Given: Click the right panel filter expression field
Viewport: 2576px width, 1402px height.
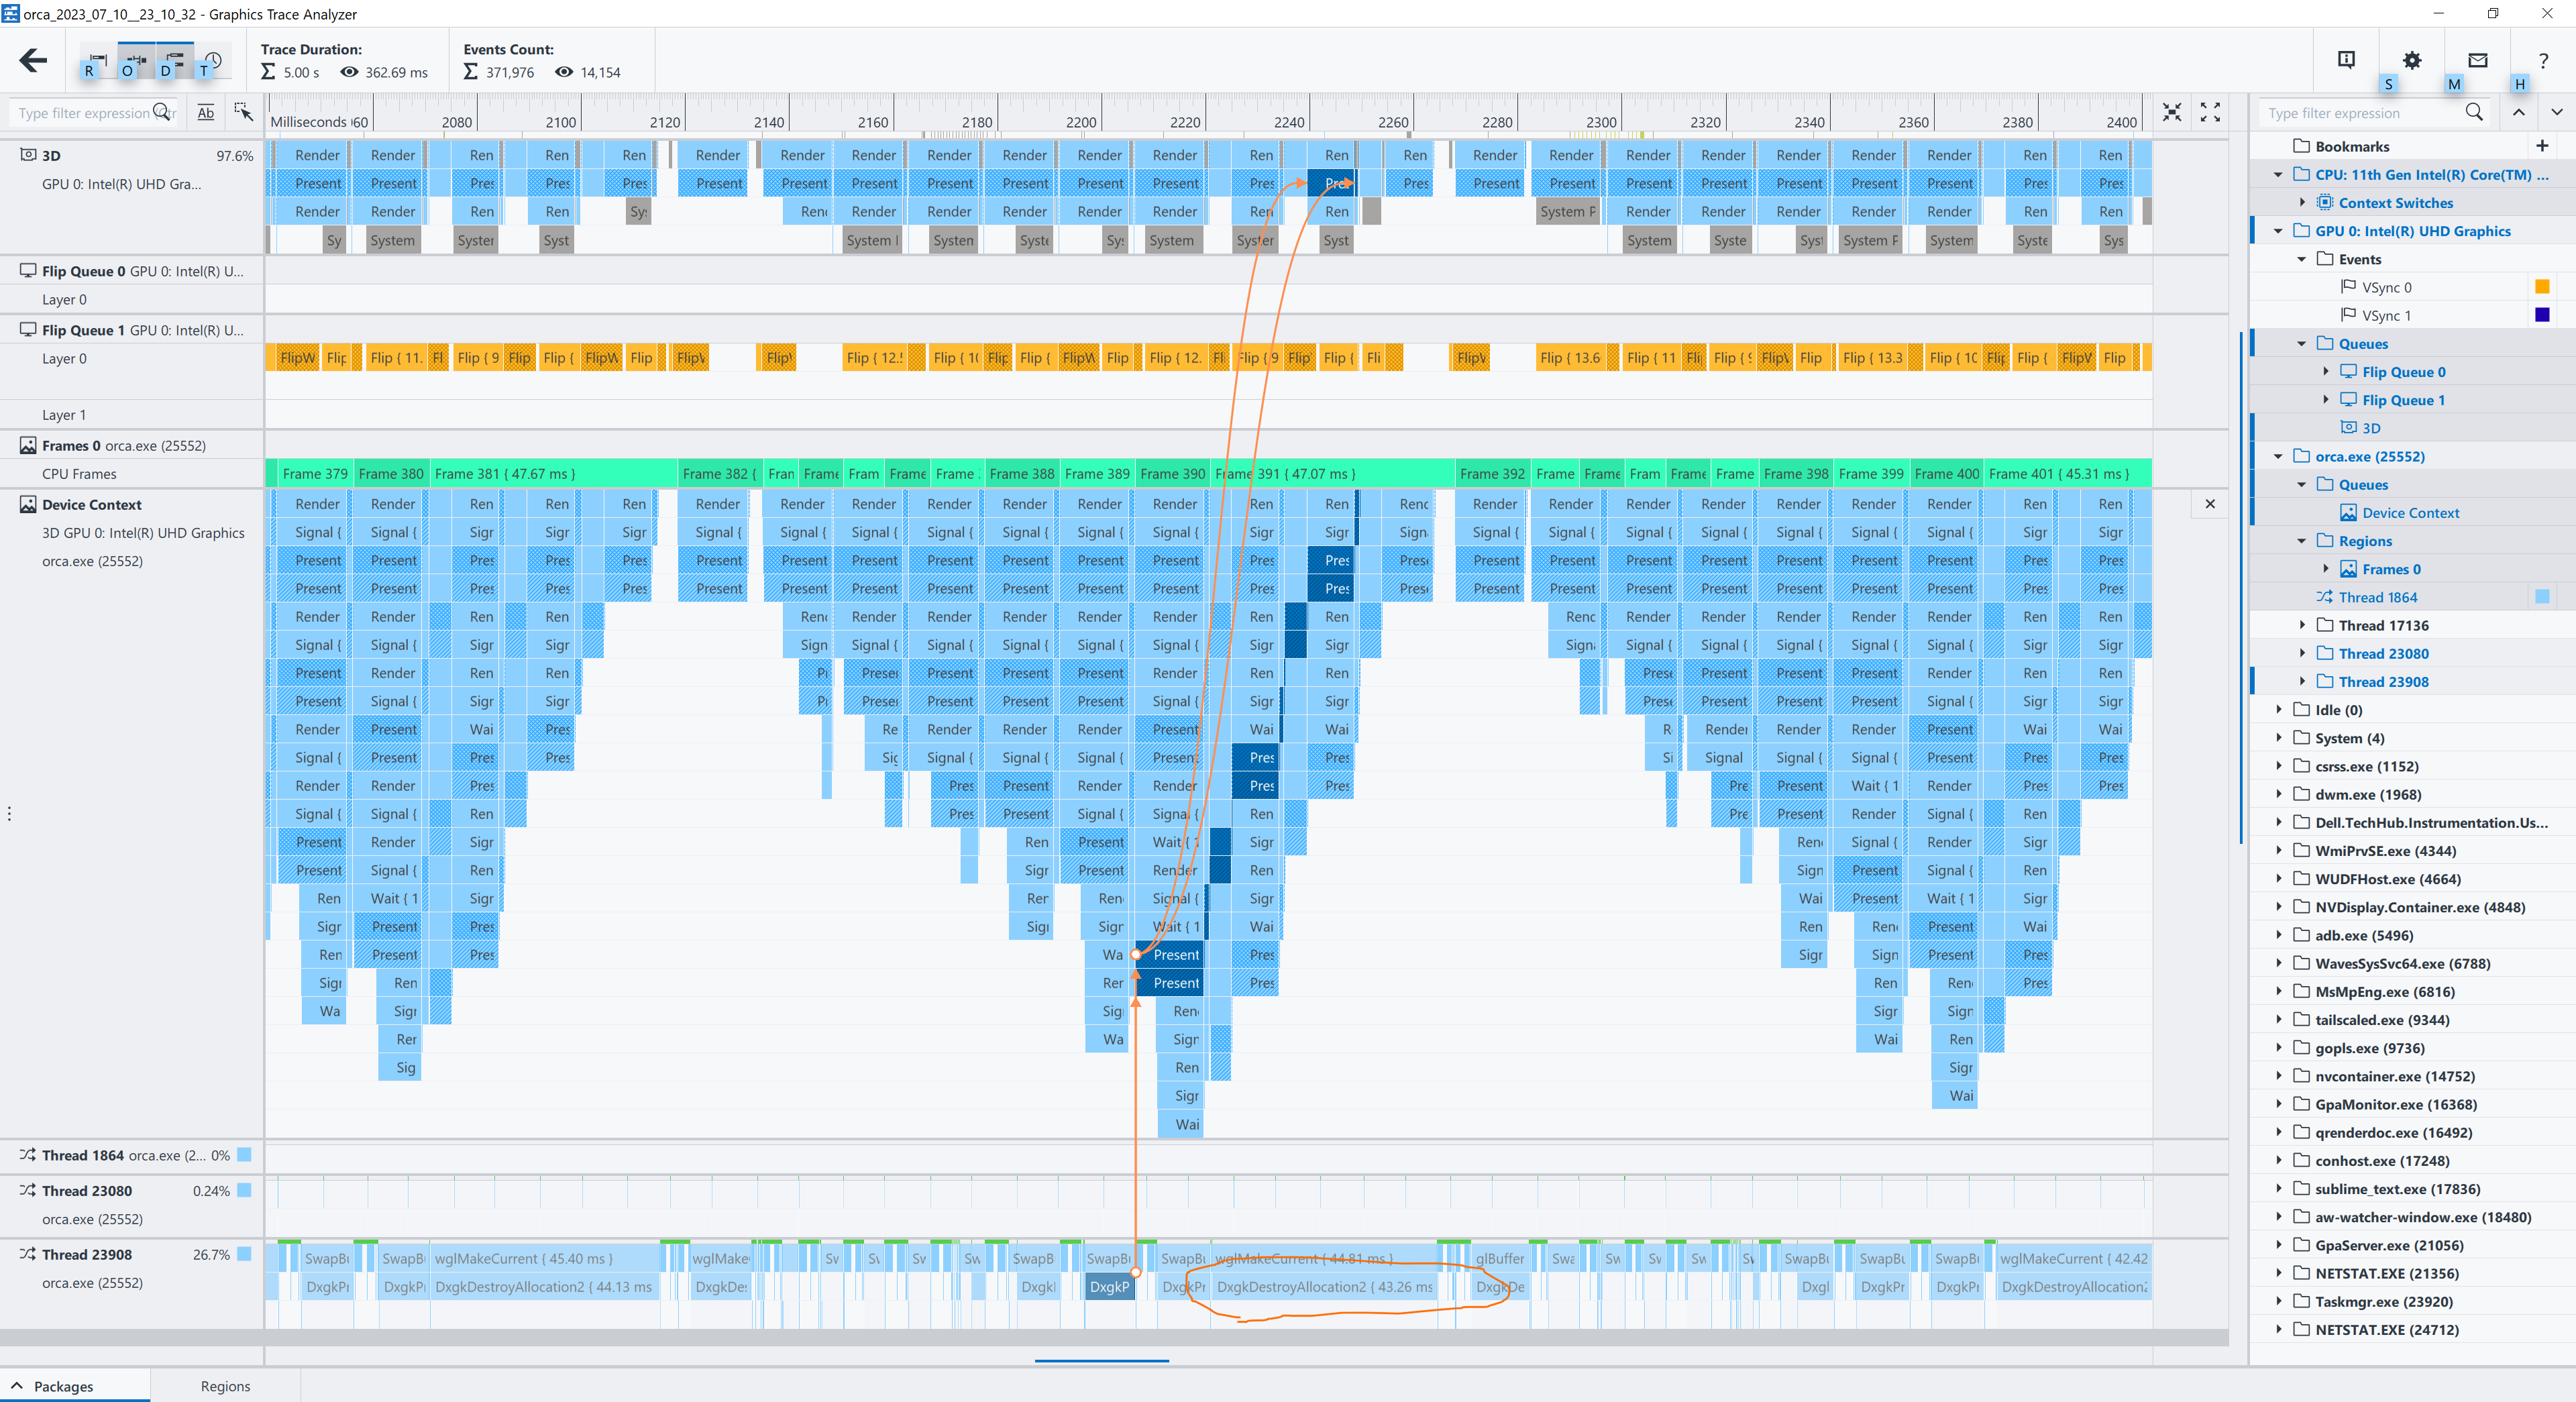Looking at the screenshot, I should coord(2360,113).
